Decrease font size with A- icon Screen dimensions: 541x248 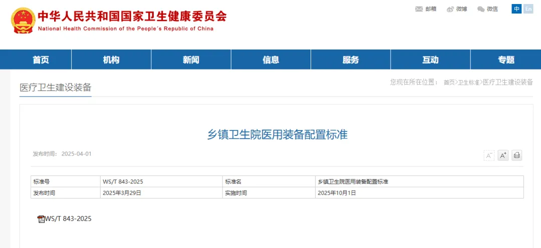(489, 155)
